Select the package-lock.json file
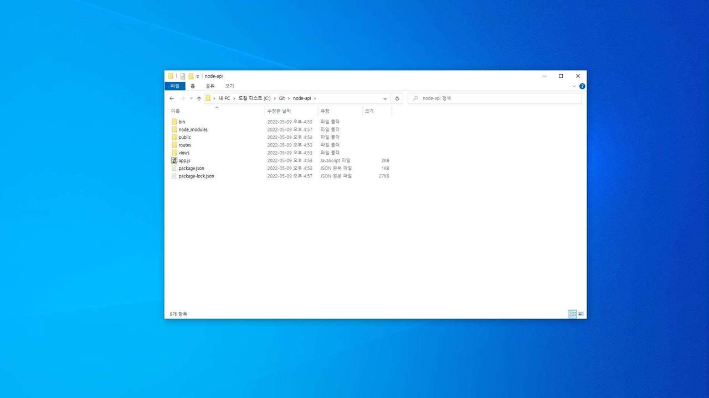The image size is (709, 398). 196,176
